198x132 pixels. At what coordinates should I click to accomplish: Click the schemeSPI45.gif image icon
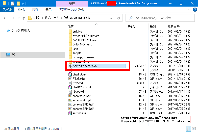[70, 109]
